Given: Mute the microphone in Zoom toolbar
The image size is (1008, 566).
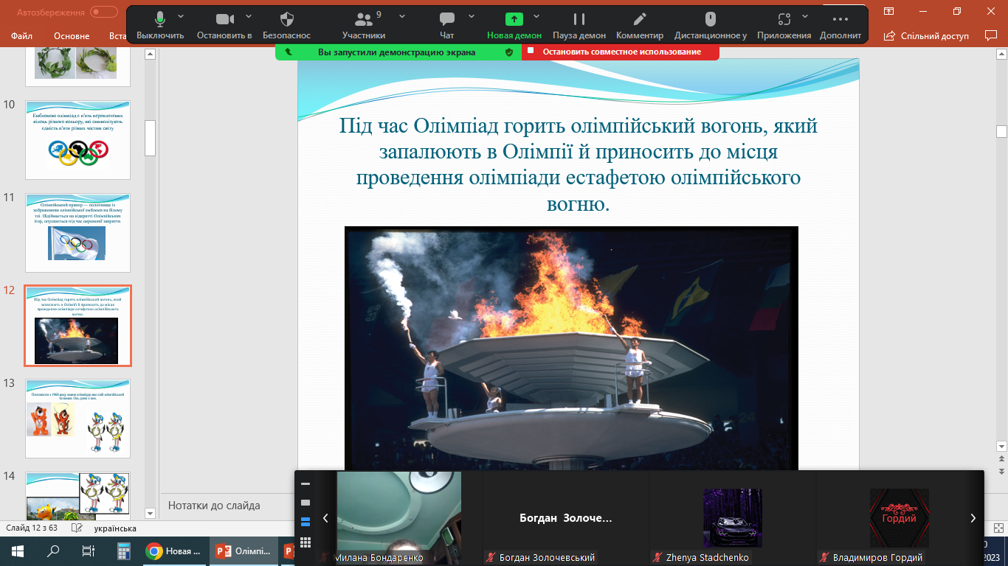Looking at the screenshot, I should [160, 24].
